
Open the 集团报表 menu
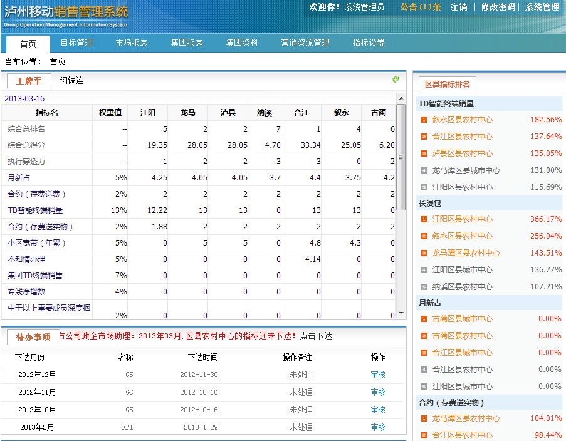coord(187,43)
